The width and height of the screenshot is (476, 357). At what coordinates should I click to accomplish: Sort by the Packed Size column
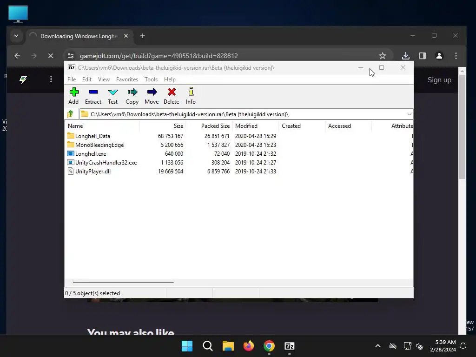(x=209, y=126)
